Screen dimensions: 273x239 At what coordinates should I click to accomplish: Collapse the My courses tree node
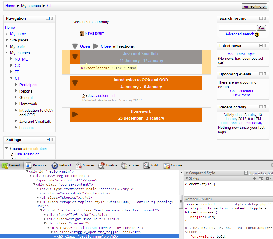pyautogui.click(x=7, y=52)
